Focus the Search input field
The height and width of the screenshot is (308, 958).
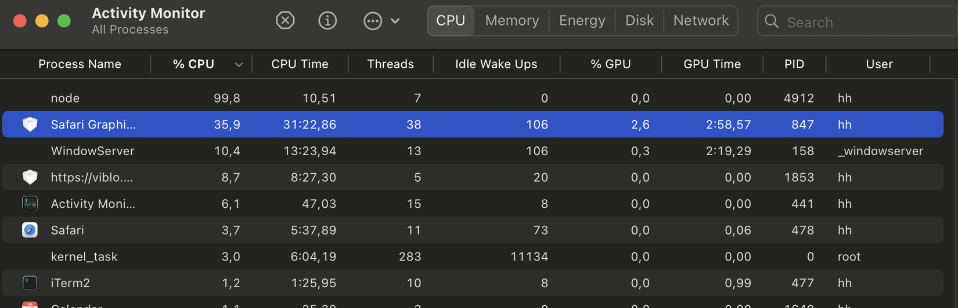point(858,21)
